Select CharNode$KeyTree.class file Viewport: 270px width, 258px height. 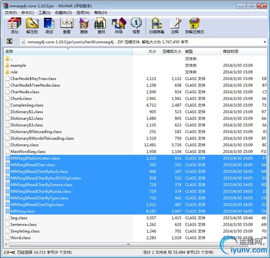[33, 79]
